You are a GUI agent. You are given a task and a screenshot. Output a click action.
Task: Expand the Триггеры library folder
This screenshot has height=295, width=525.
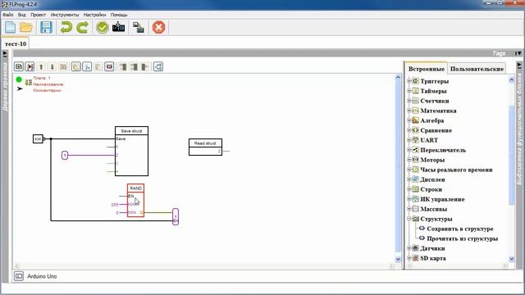(409, 81)
